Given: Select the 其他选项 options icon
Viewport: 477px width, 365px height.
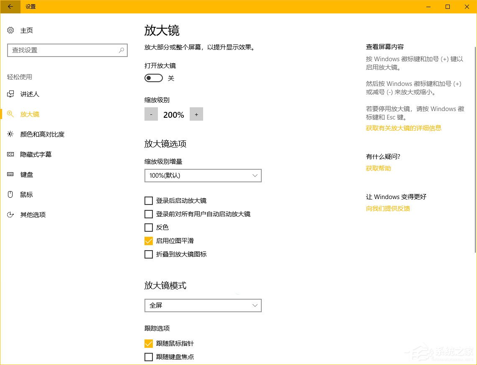Looking at the screenshot, I should point(10,215).
